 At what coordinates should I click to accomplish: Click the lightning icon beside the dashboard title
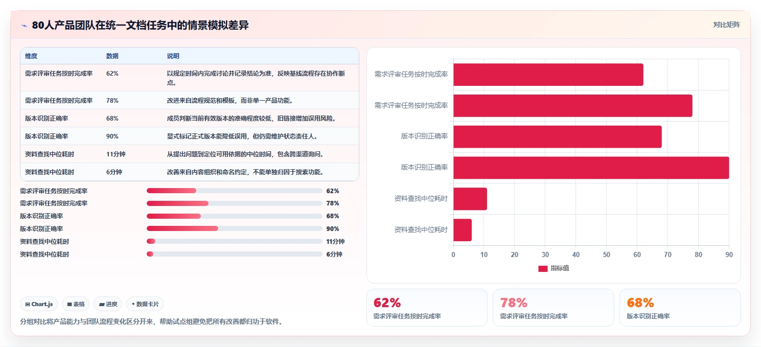coord(24,26)
